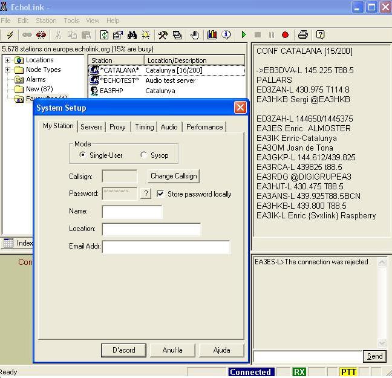Screen dimensions: 392x378
Task: Select the EA3FHP station row
Action: 166,91
